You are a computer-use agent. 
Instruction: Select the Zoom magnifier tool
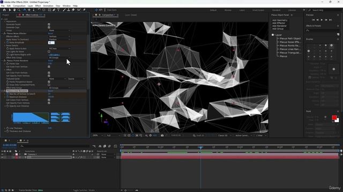pyautogui.click(x=19, y=10)
